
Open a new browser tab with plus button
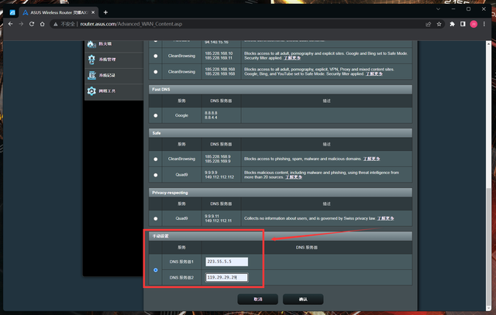(x=105, y=12)
